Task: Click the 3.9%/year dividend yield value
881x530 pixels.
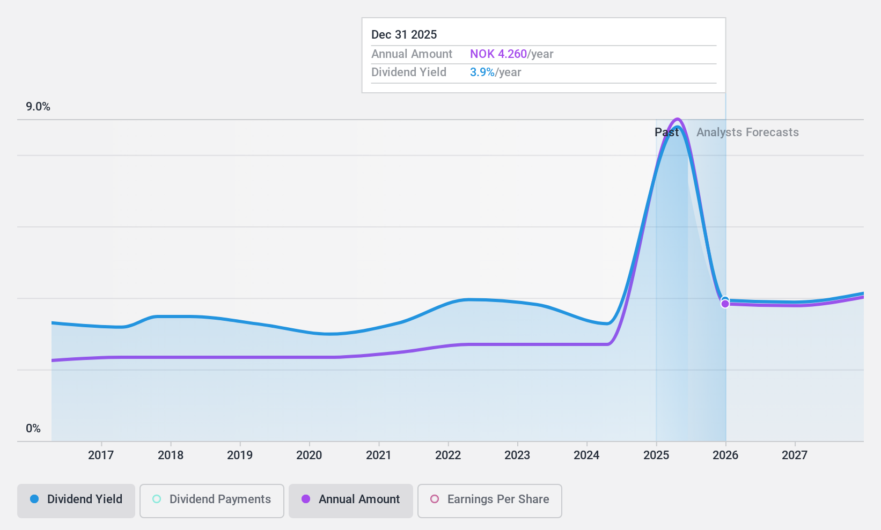Action: [x=495, y=72]
